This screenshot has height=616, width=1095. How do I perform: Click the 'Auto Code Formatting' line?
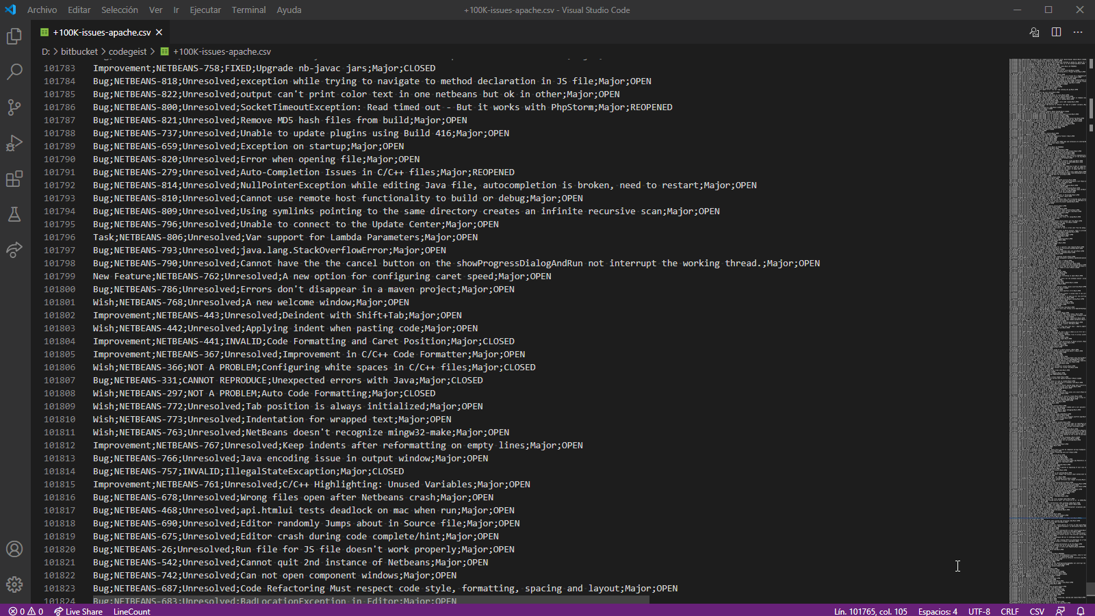(264, 394)
